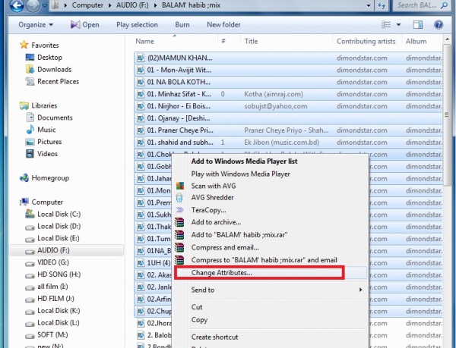Click the Forward navigation arrow button
The height and width of the screenshot is (348, 456).
tap(33, 5)
